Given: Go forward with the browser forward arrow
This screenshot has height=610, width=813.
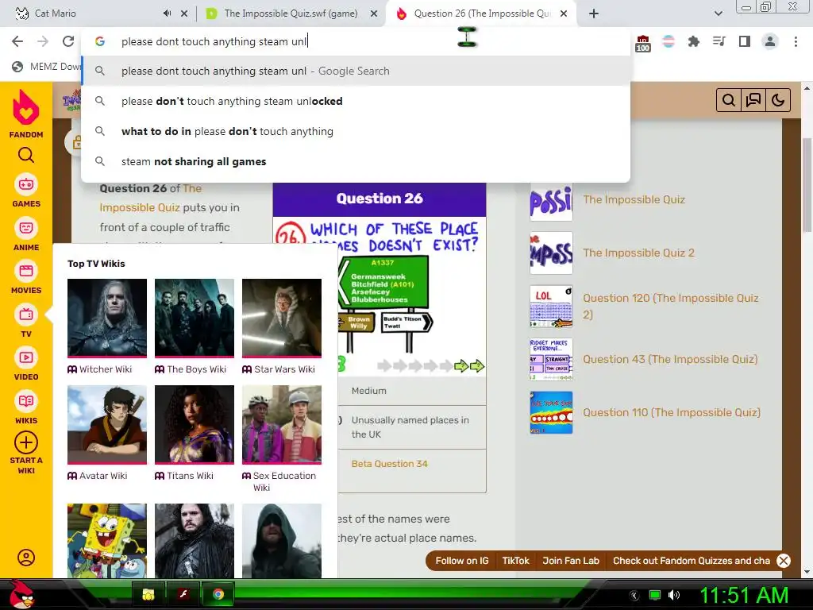Looking at the screenshot, I should coord(43,41).
